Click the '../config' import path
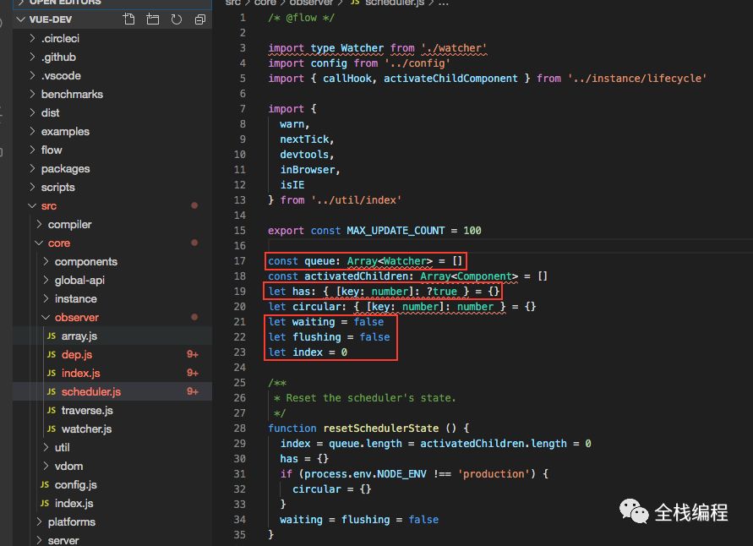The width and height of the screenshot is (753, 546). point(417,63)
